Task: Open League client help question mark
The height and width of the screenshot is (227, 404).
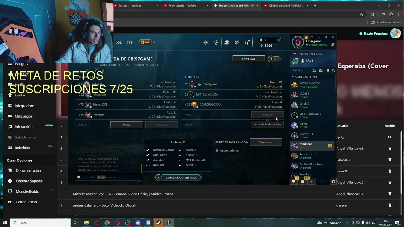Action: [x=312, y=37]
